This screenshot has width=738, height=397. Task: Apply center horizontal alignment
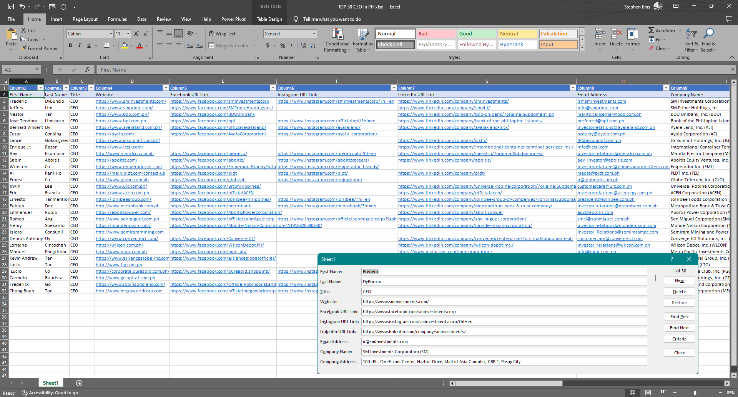(169, 45)
